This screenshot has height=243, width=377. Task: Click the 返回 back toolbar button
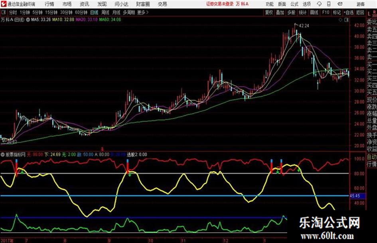coord(360,12)
